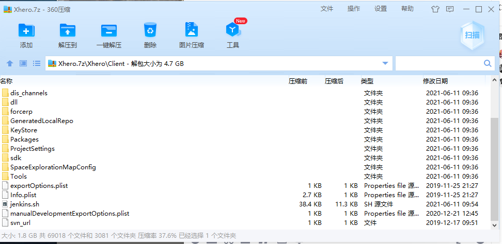Sort by Name (名称) column header
The image size is (502, 244).
coord(7,81)
